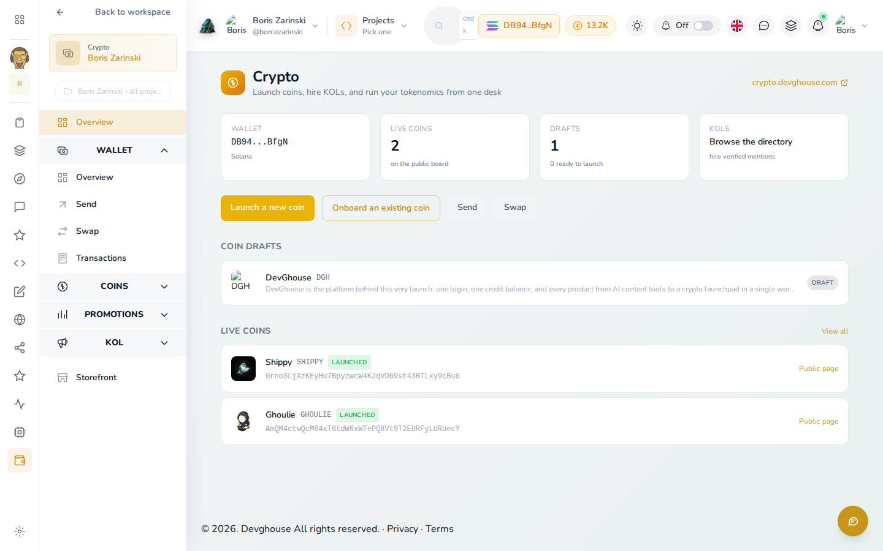Open the Projects Pick one dropdown
The height and width of the screenshot is (551, 883).
coord(372,26)
